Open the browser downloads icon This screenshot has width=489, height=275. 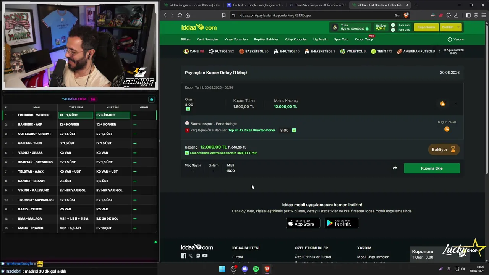[456, 15]
